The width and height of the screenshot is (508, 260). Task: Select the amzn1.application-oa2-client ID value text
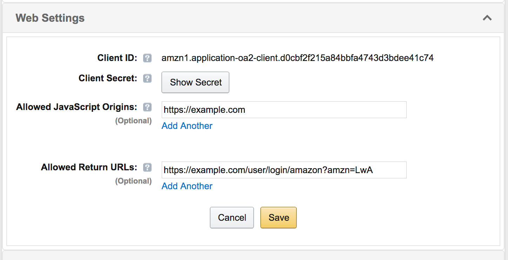point(298,58)
